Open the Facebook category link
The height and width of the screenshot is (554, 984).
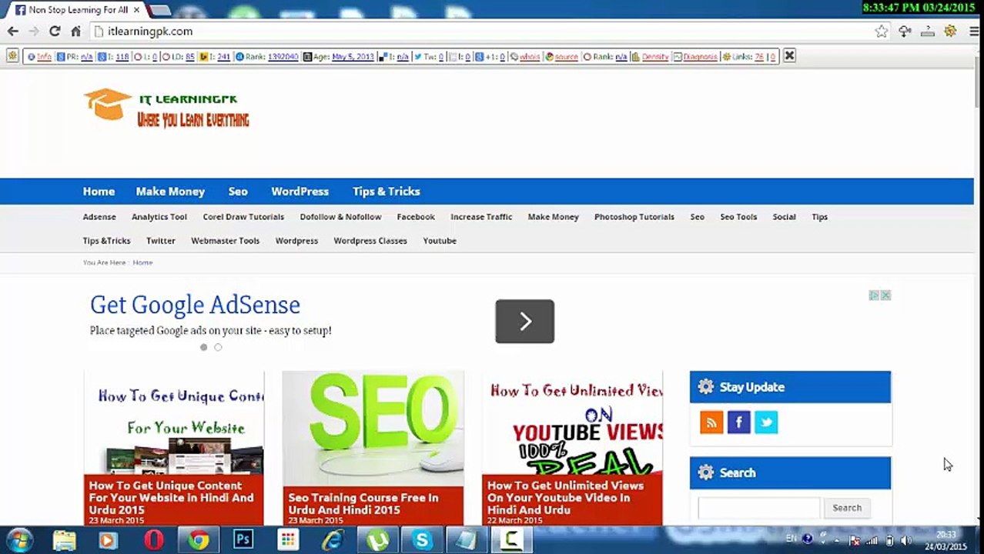(416, 217)
